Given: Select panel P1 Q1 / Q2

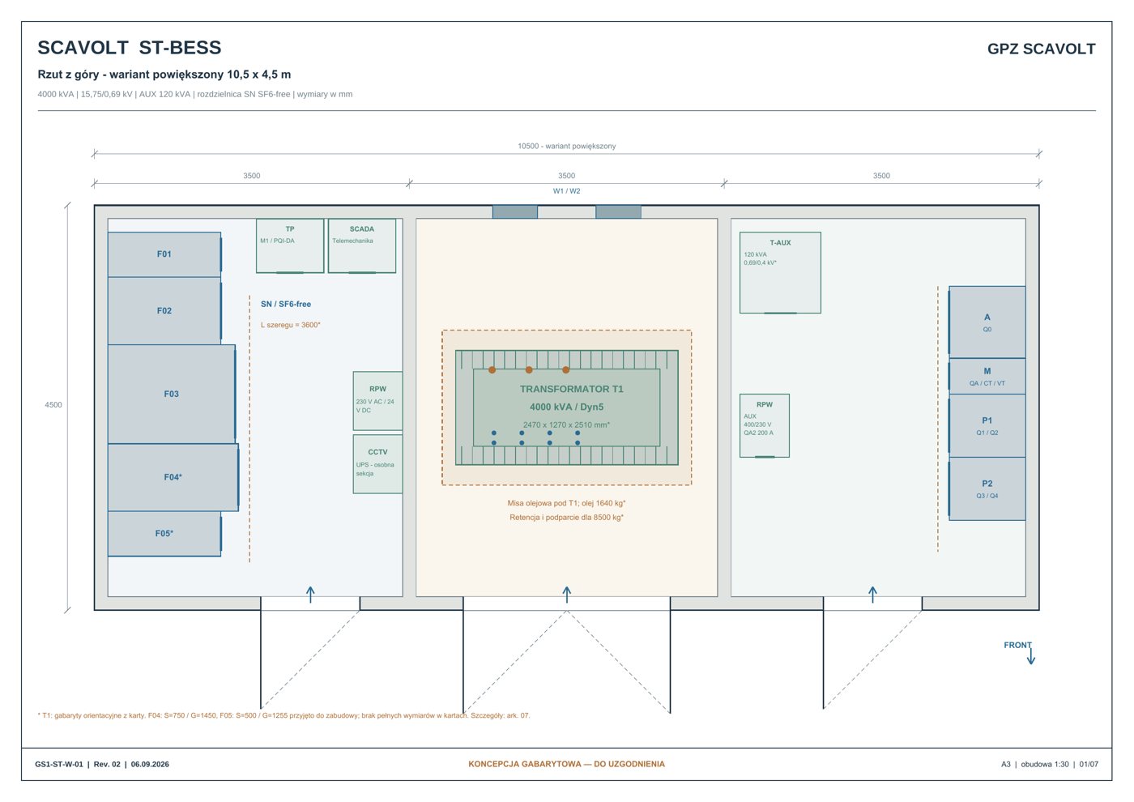Looking at the screenshot, I should pyautogui.click(x=987, y=426).
